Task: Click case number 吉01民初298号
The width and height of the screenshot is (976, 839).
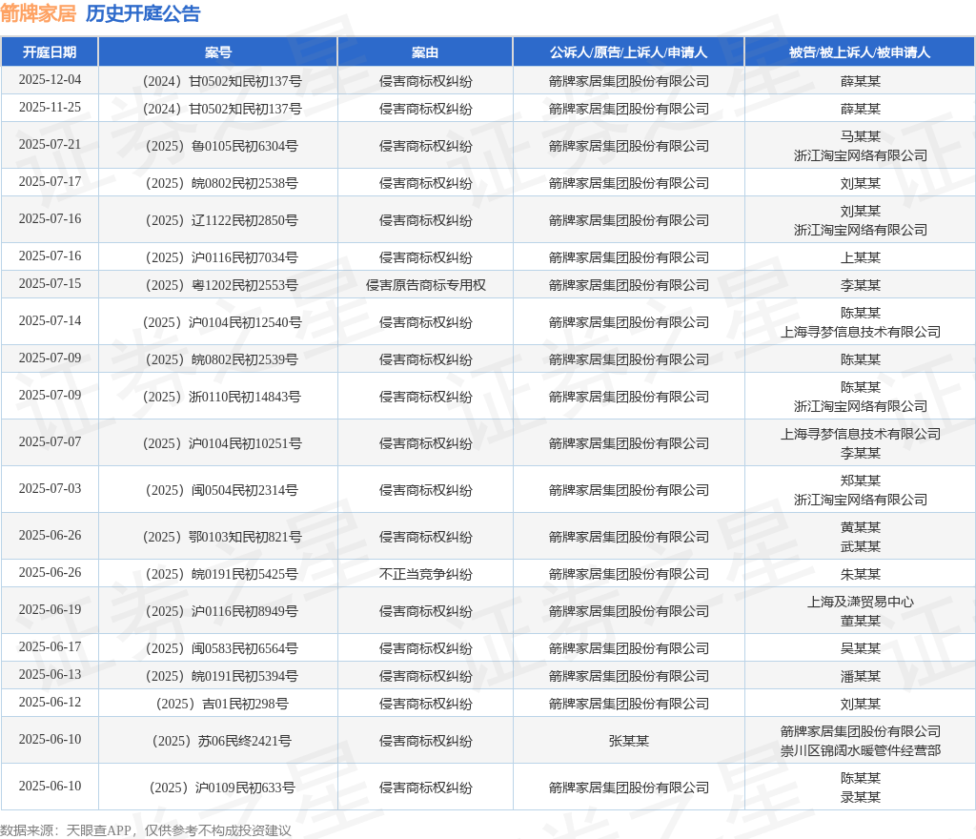Action: [222, 704]
